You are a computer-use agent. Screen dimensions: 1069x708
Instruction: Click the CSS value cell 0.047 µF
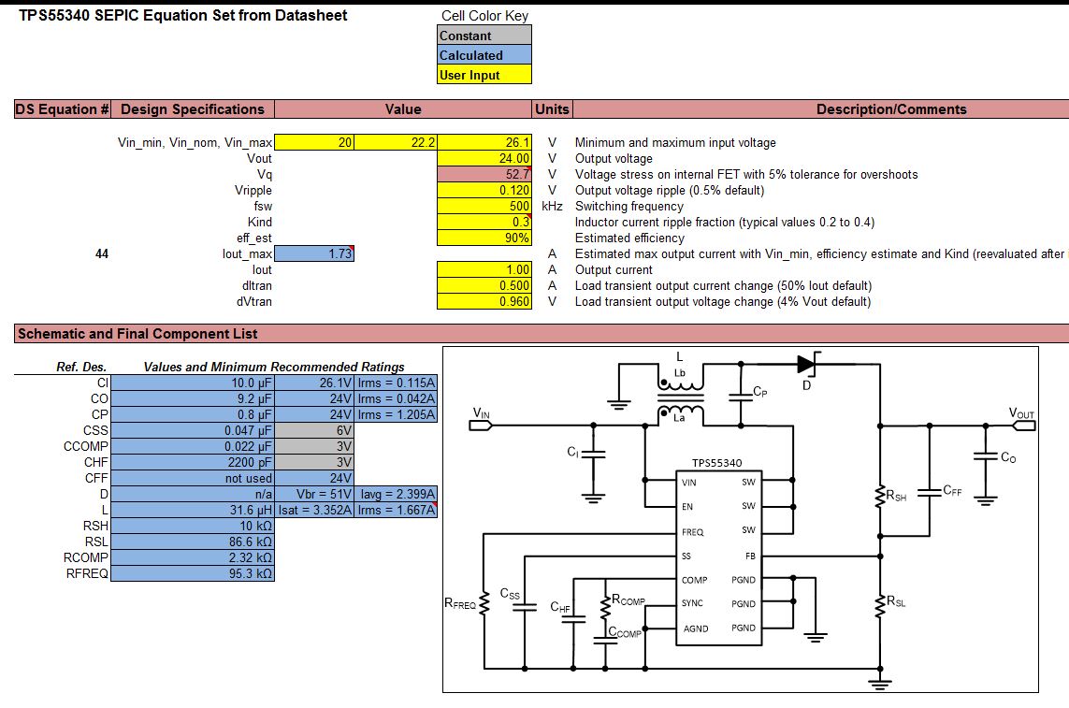click(193, 430)
